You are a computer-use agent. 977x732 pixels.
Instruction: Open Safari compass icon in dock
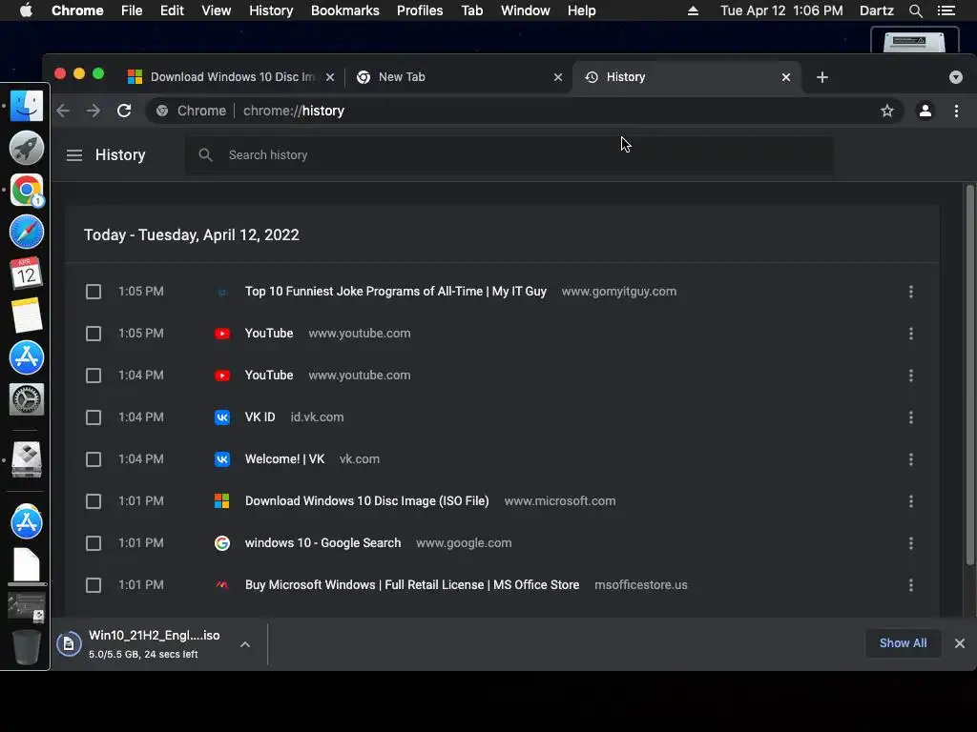[x=26, y=232]
